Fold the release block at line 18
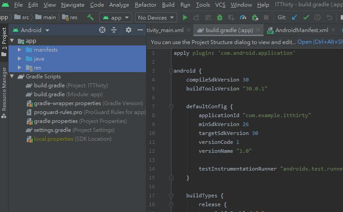The width and height of the screenshot is (343, 212). [171, 204]
